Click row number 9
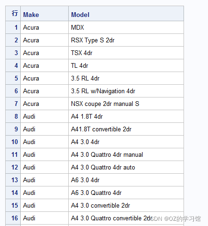 pyautogui.click(x=13, y=129)
